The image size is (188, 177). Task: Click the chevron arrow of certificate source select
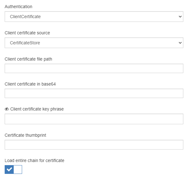[180, 43]
